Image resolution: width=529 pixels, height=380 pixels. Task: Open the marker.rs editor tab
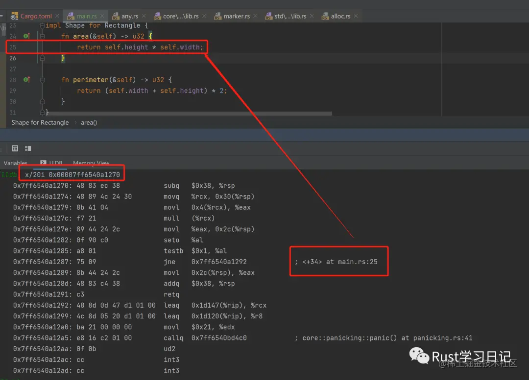pos(237,16)
